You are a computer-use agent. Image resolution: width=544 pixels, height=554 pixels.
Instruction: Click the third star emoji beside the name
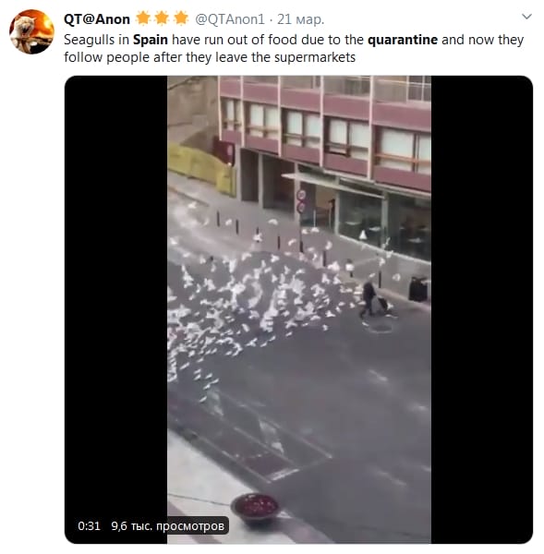[x=181, y=18]
